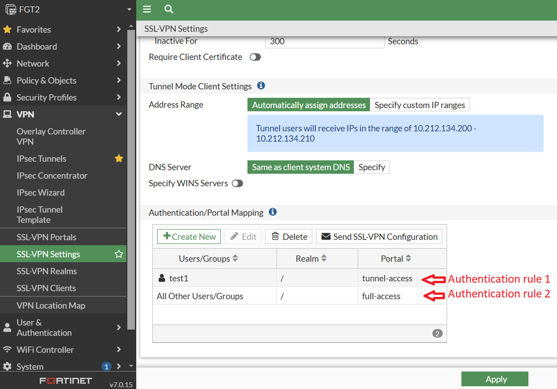Enable the Require Client Certificate toggle

point(255,57)
